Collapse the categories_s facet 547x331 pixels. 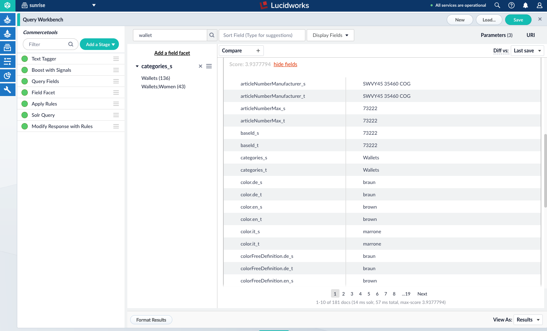137,66
